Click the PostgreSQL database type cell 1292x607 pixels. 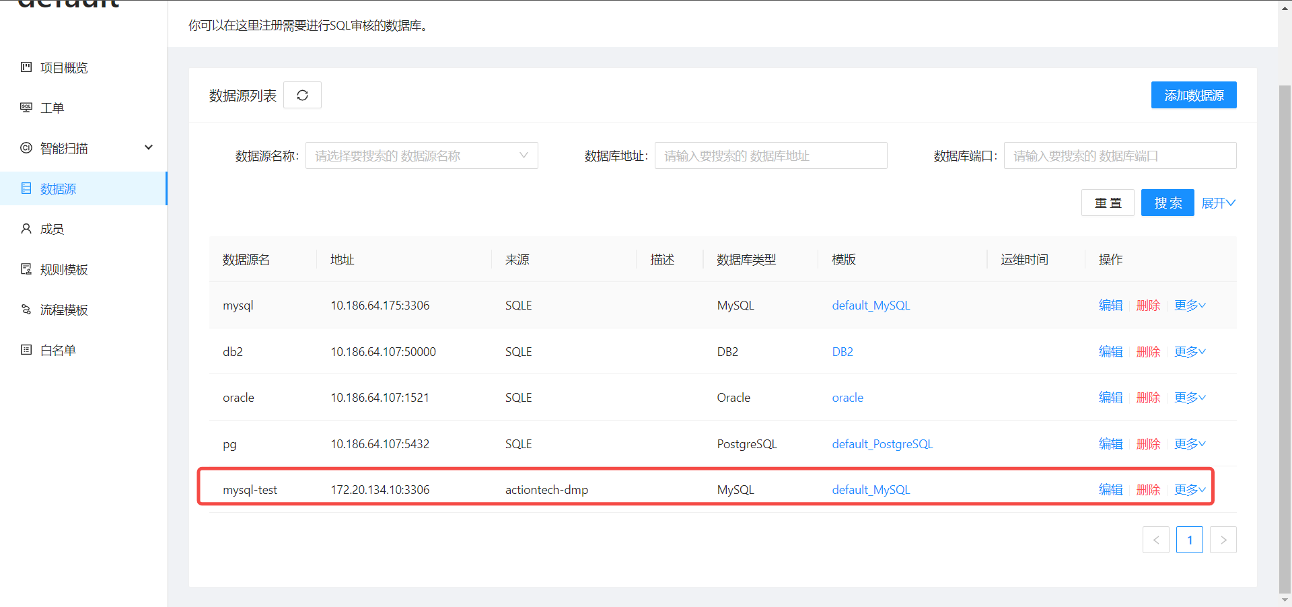pyautogui.click(x=747, y=443)
